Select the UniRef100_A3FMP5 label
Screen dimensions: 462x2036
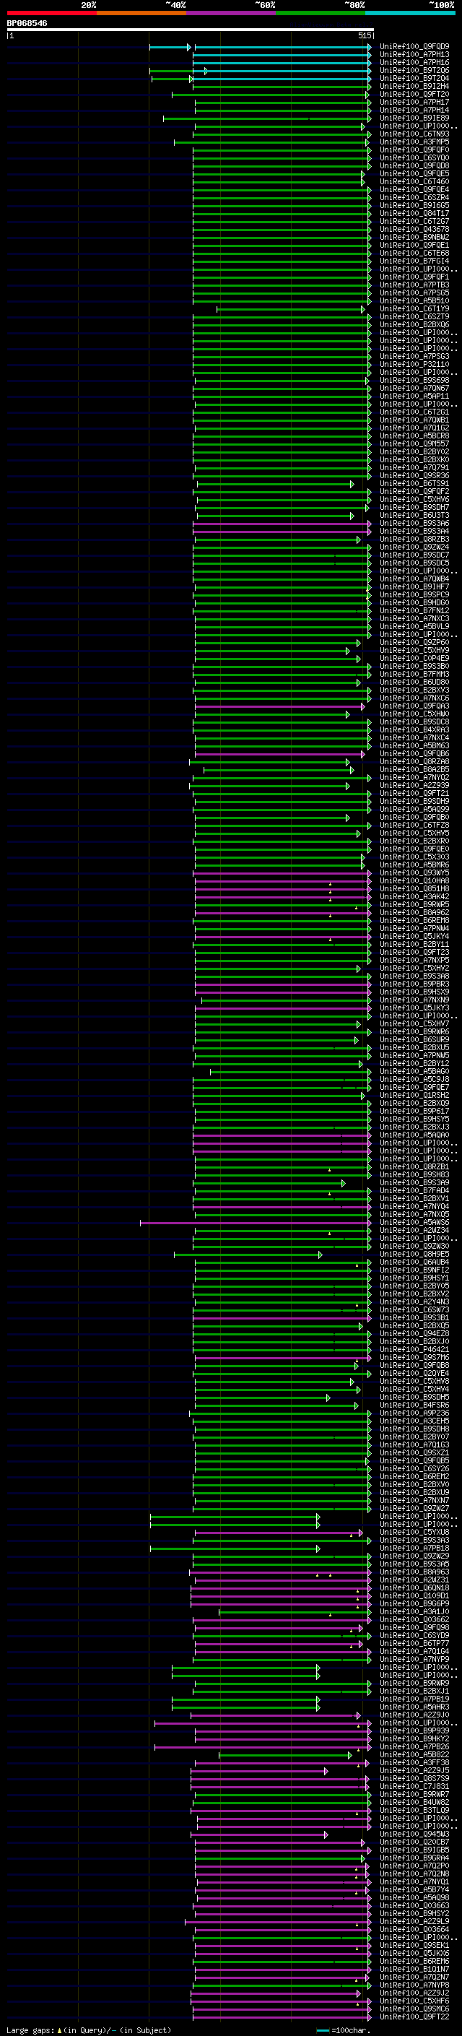pos(414,142)
